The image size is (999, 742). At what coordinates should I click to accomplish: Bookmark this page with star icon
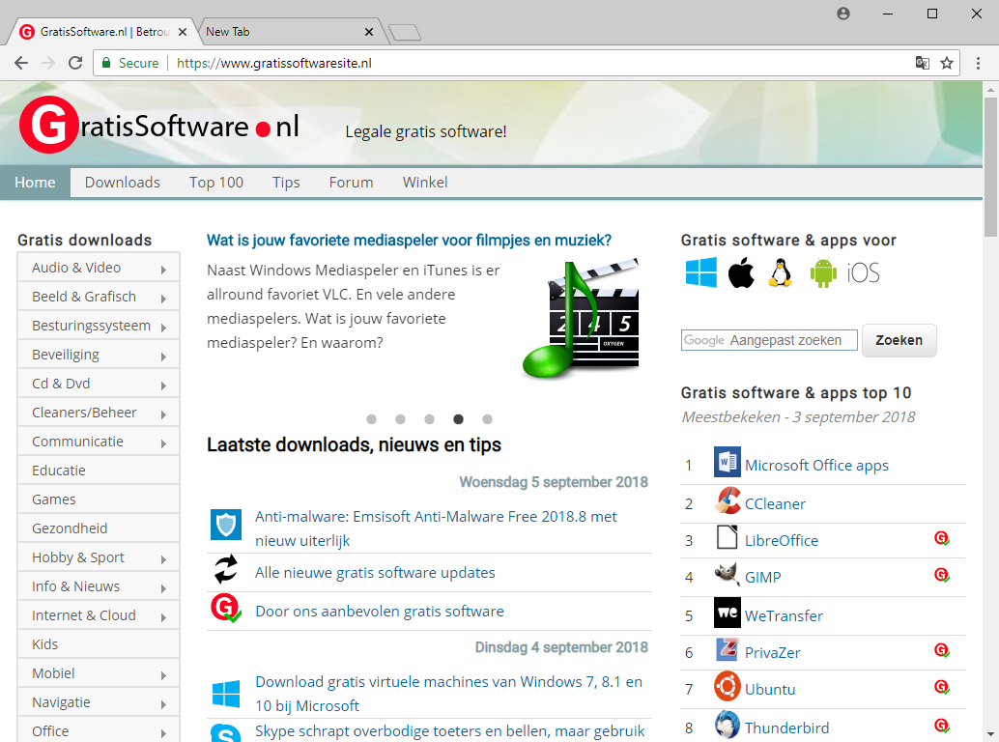pyautogui.click(x=947, y=63)
